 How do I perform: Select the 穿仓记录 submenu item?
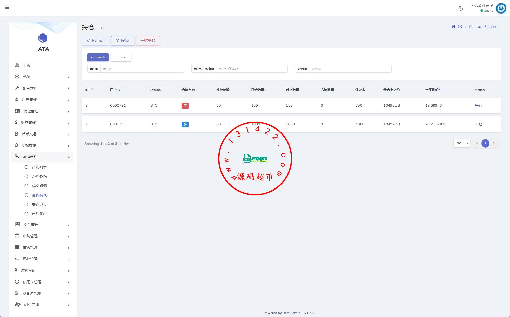[x=39, y=205]
